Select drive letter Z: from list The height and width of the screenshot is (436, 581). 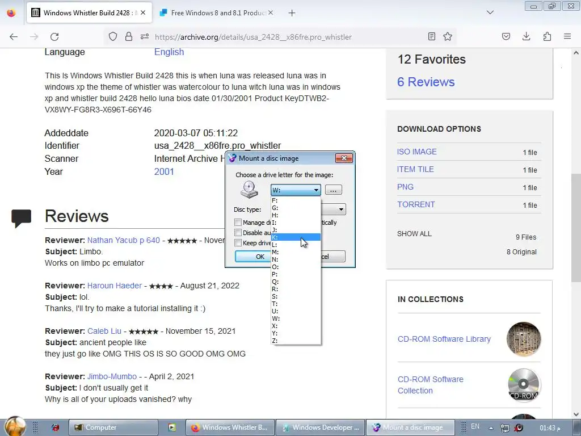[296, 341]
